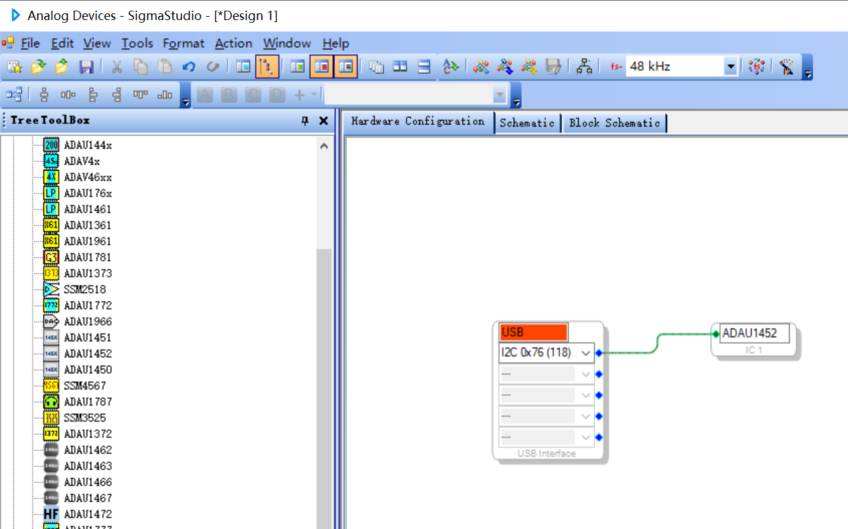This screenshot has height=529, width=848.
Task: Click the red fs- sample rate icon
Action: pyautogui.click(x=616, y=67)
